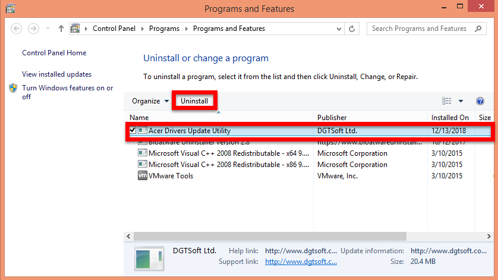Open the view options dropdown arrow

coord(461,101)
